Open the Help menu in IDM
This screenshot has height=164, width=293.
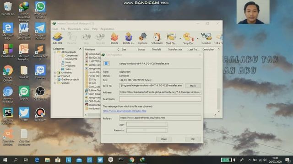(x=95, y=29)
